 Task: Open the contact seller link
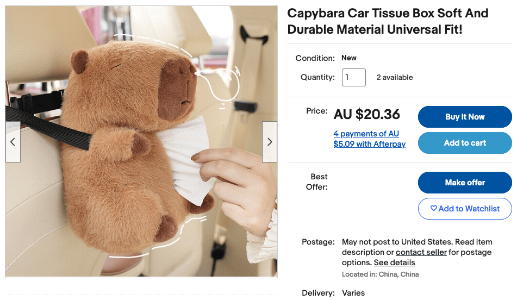(421, 252)
